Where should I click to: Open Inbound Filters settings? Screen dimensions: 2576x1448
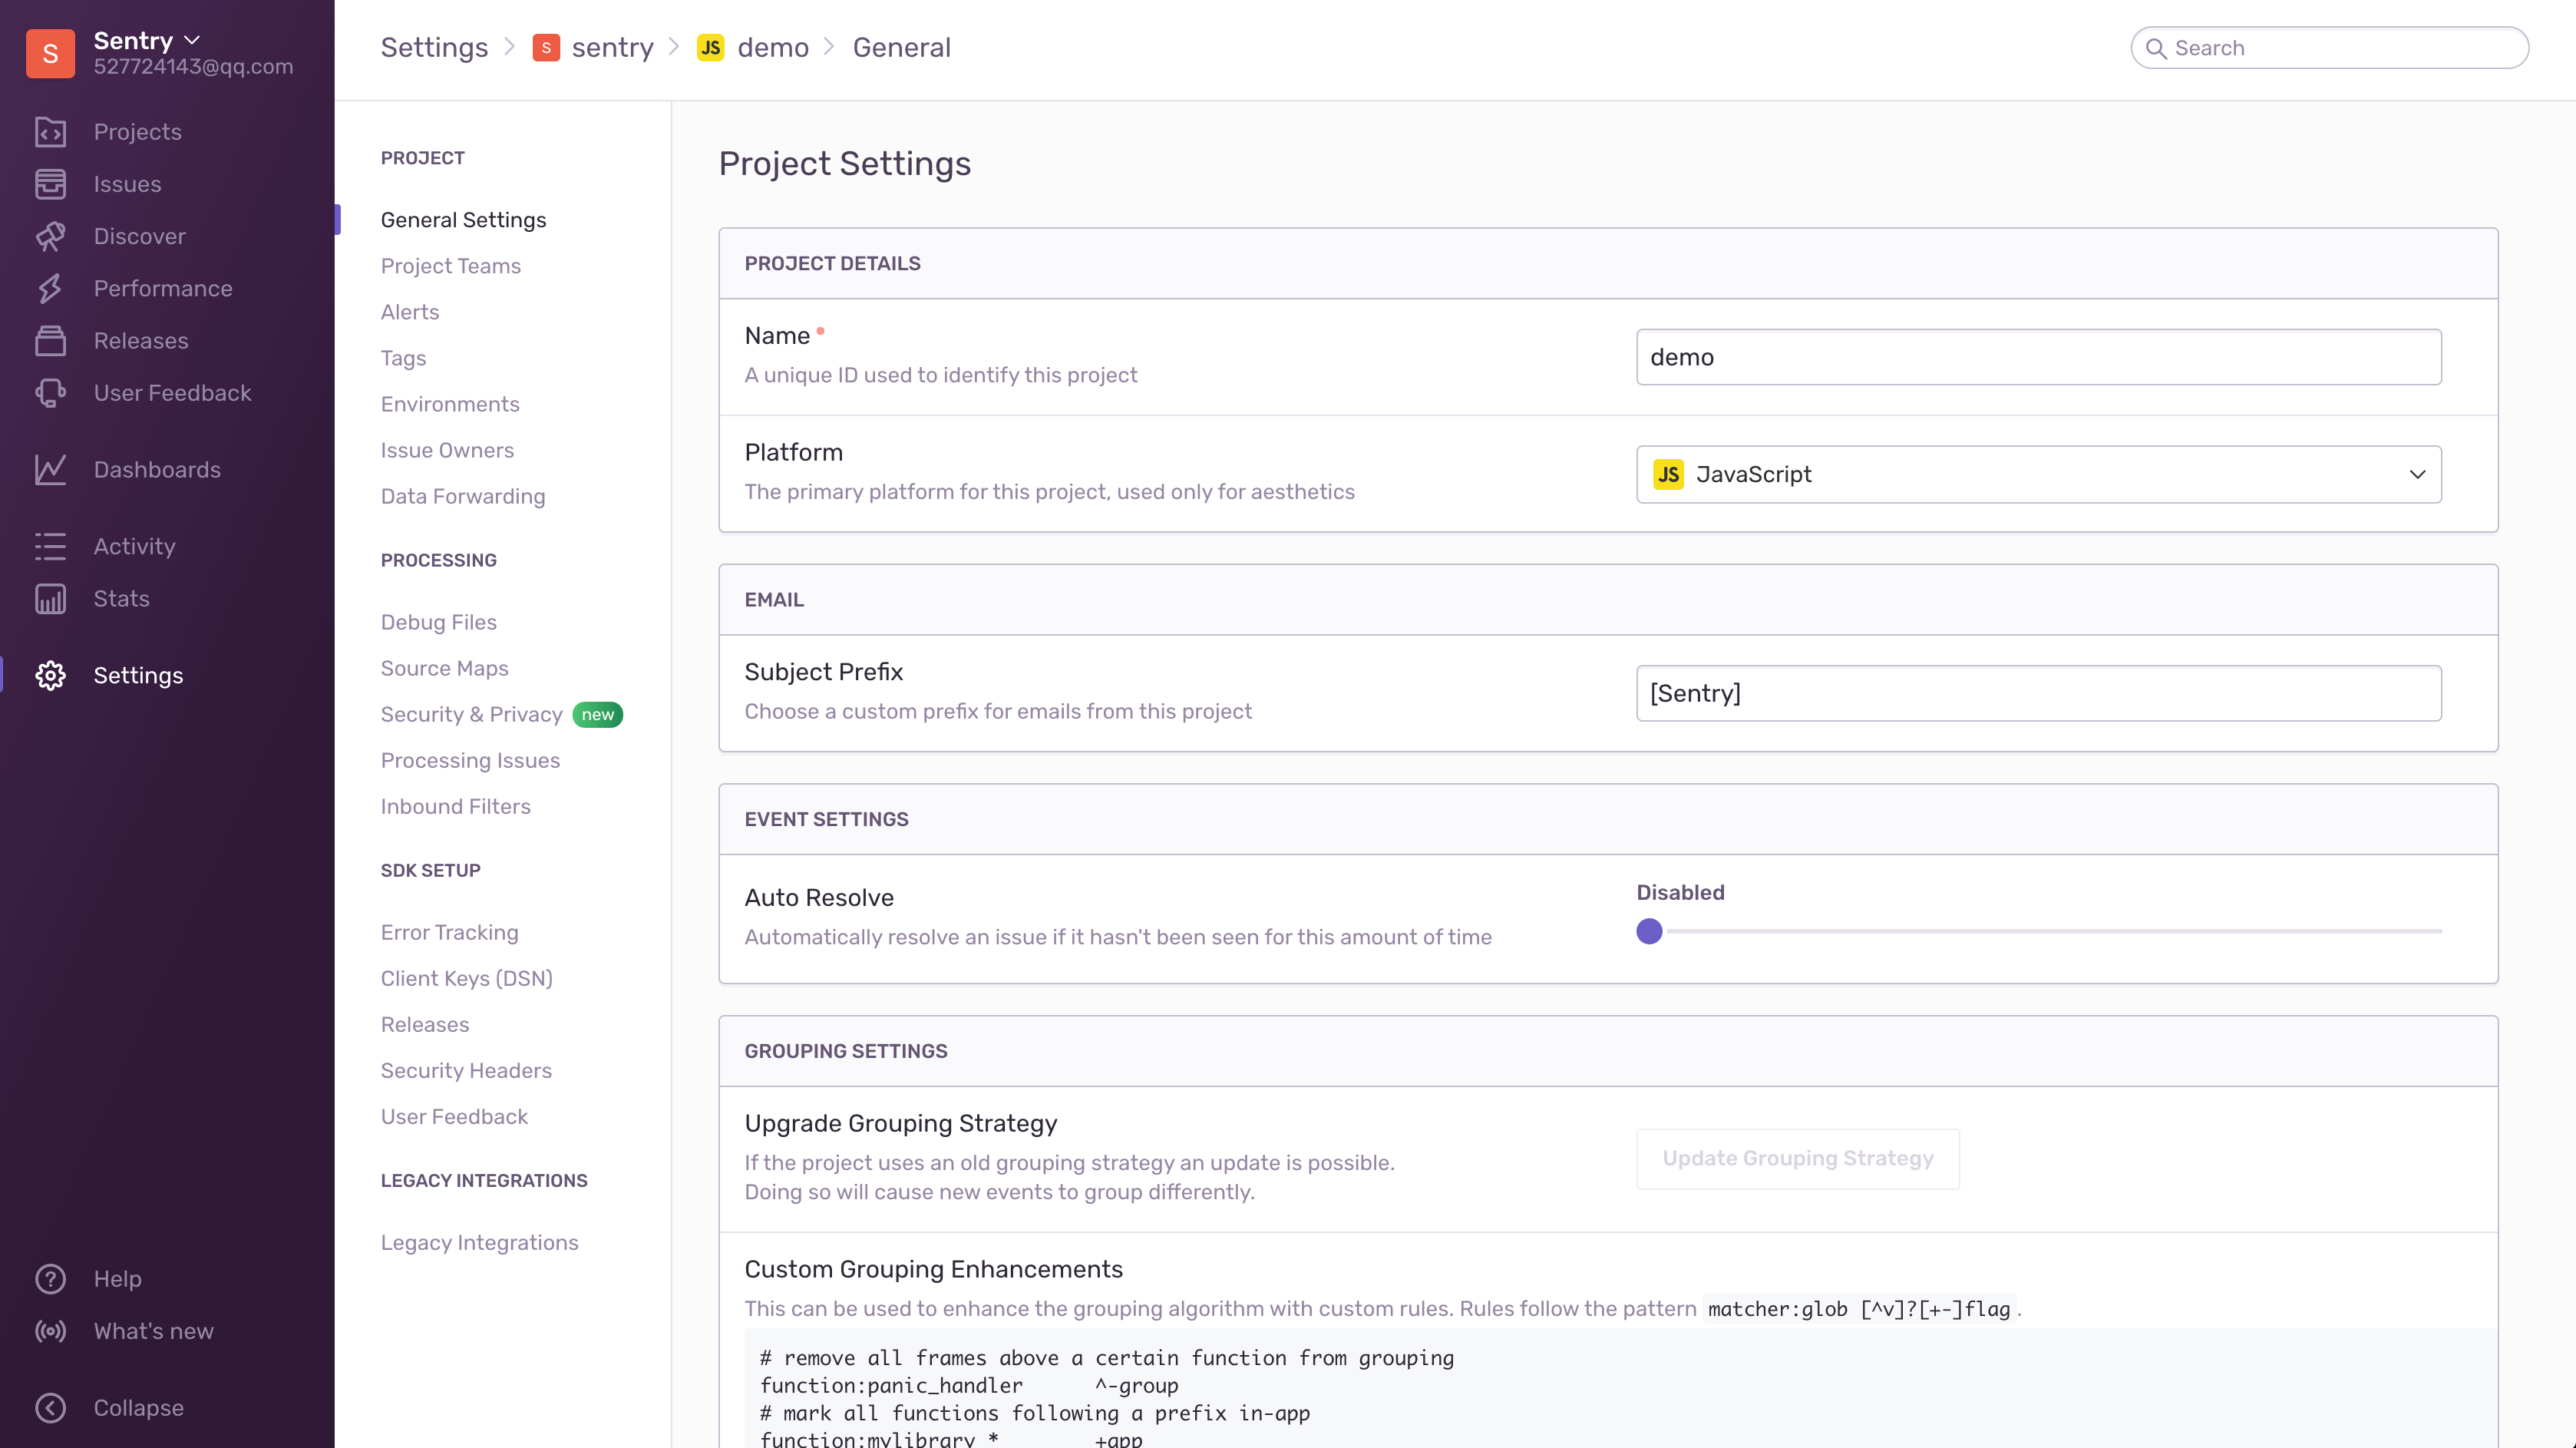(455, 805)
